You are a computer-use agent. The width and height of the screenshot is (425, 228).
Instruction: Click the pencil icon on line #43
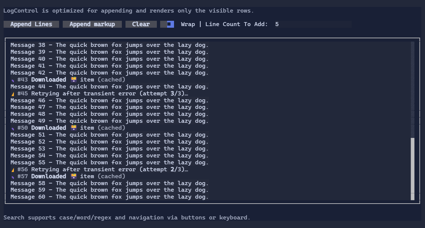(13, 80)
